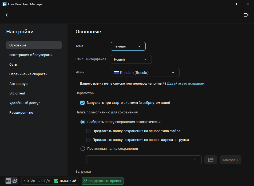Click the Загрузки section label
This screenshot has height=186, width=254.
[83, 172]
